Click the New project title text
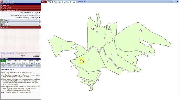Image resolution: width=179 pixels, height=100 pixels. (82, 2)
